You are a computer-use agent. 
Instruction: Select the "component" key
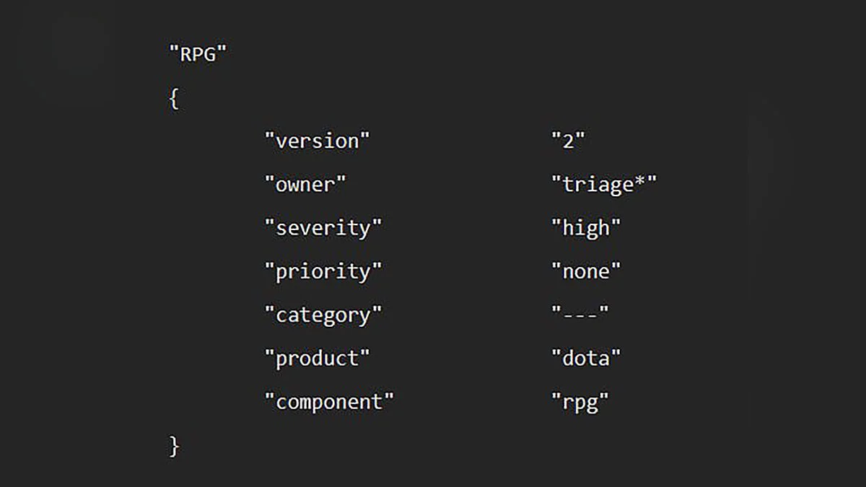[329, 402]
